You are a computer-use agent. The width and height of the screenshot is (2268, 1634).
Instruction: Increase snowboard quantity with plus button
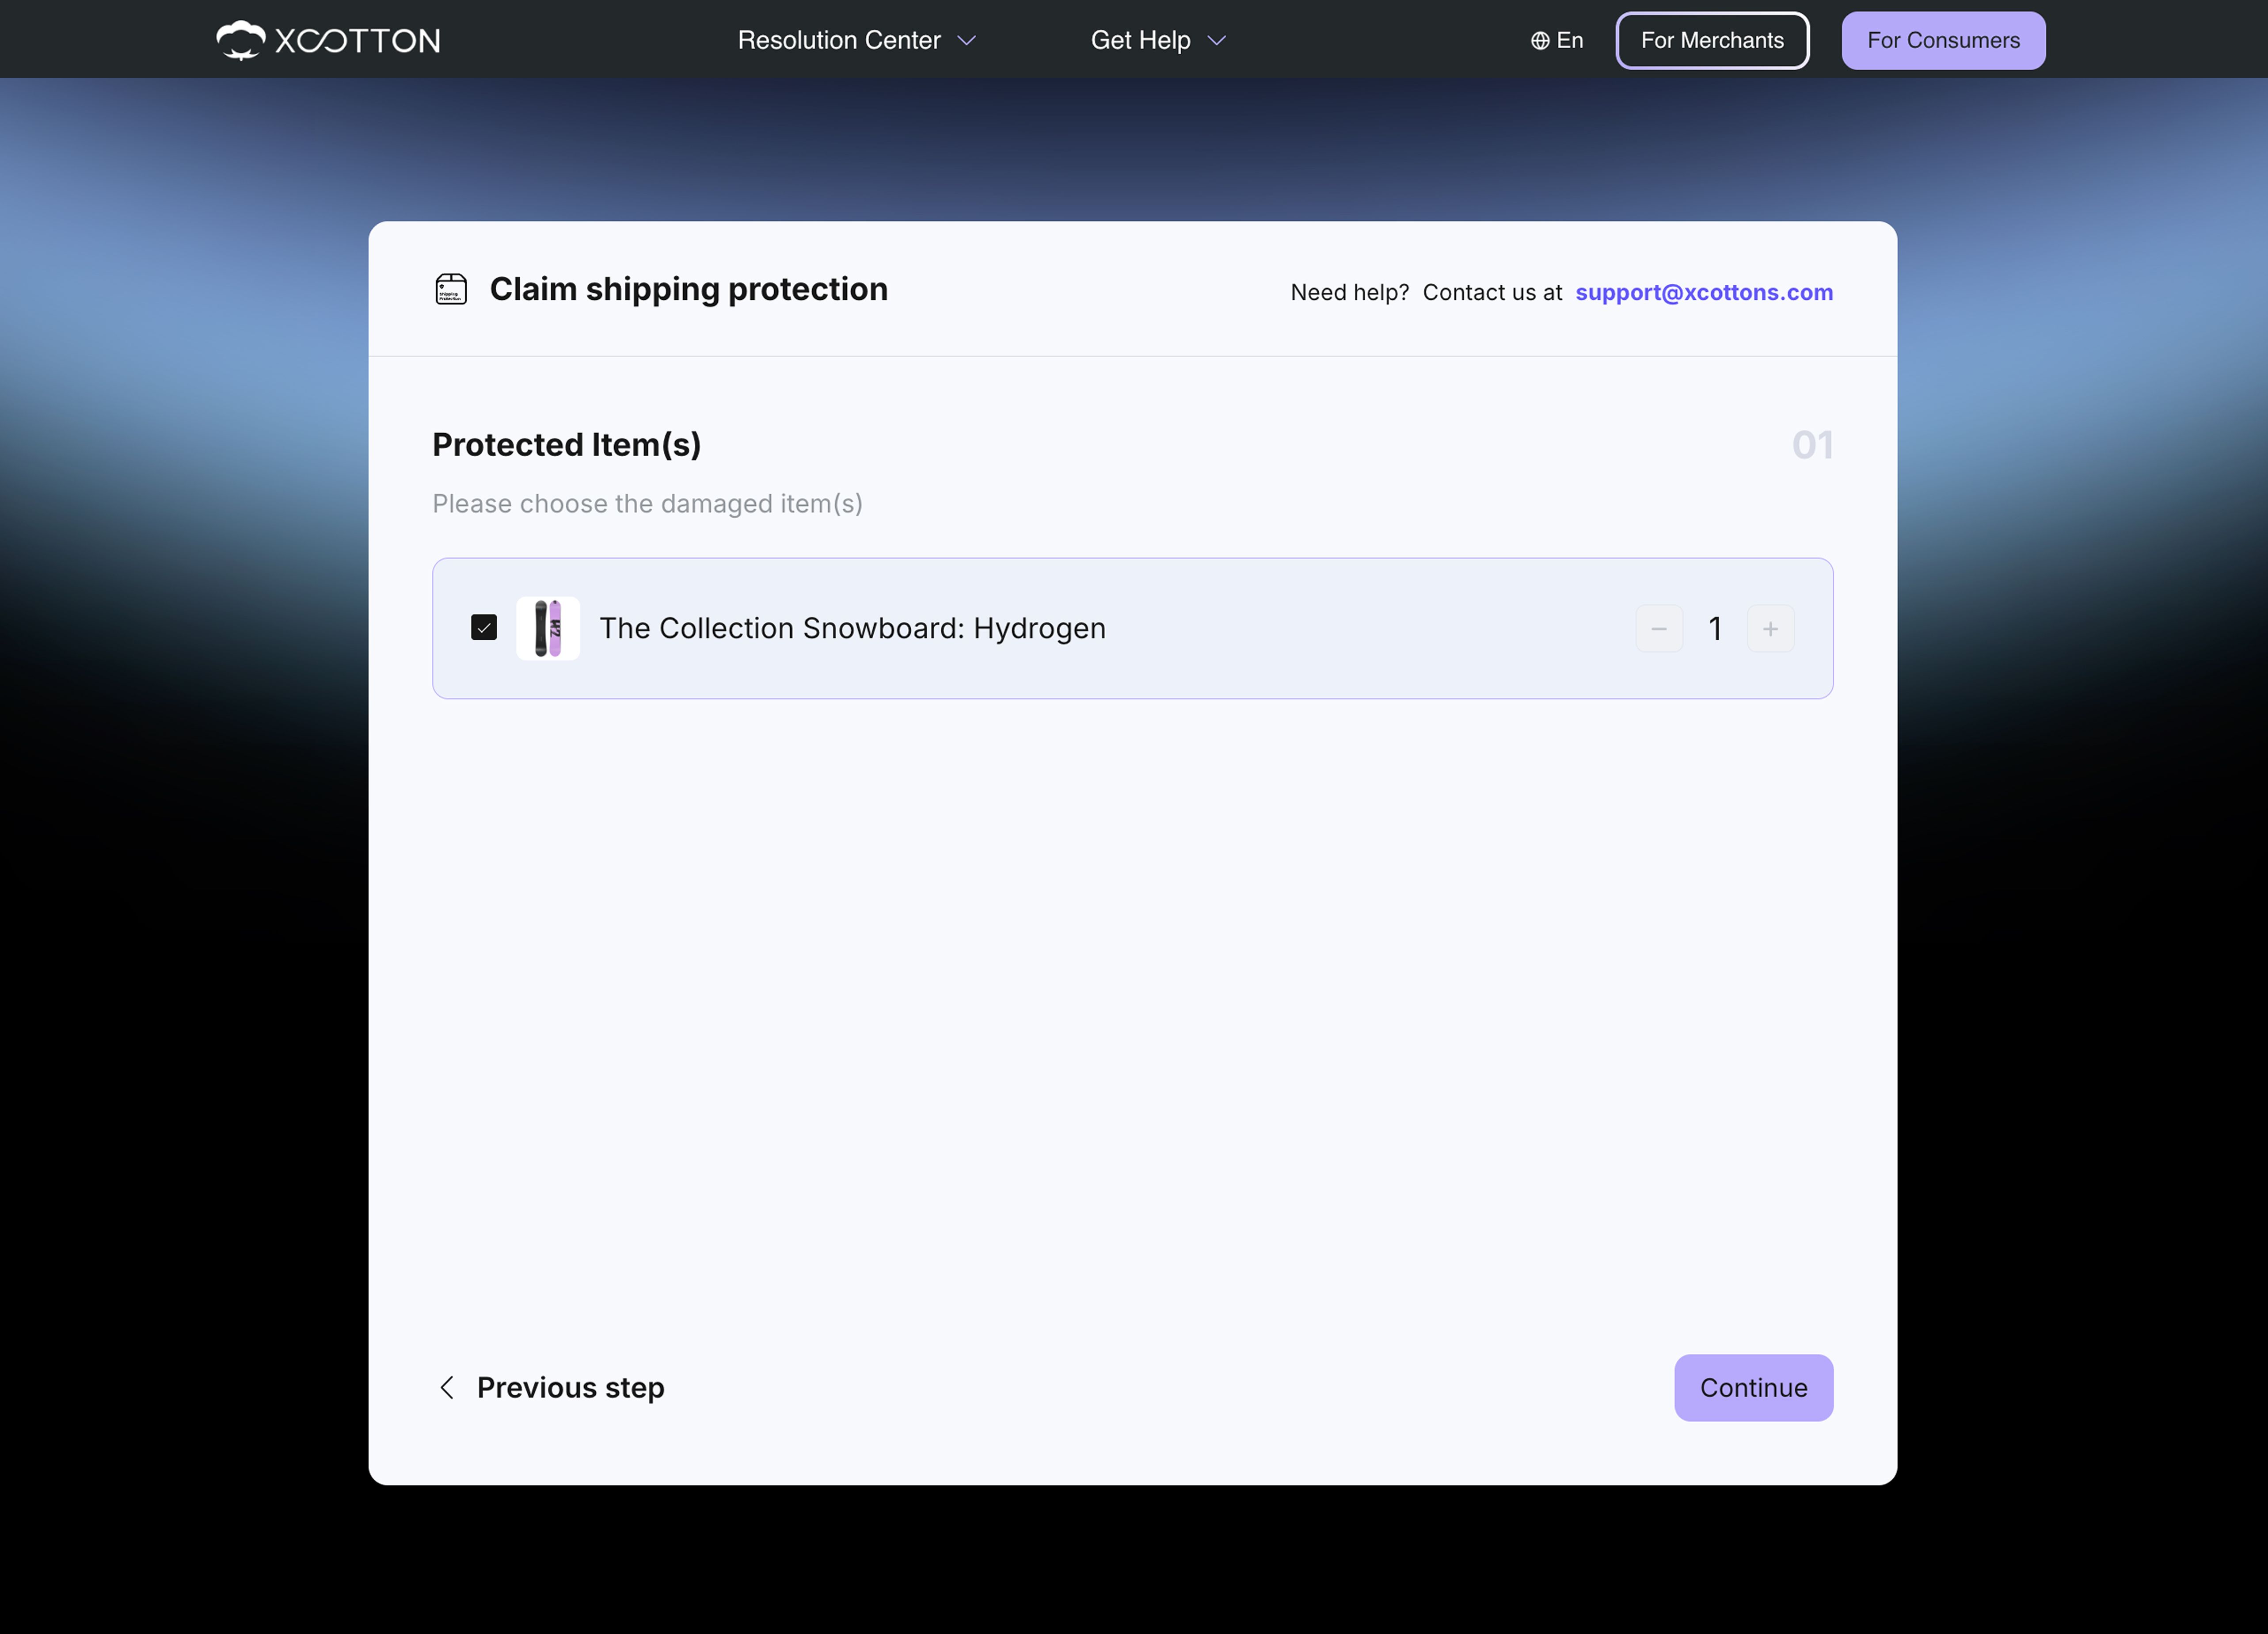tap(1770, 628)
